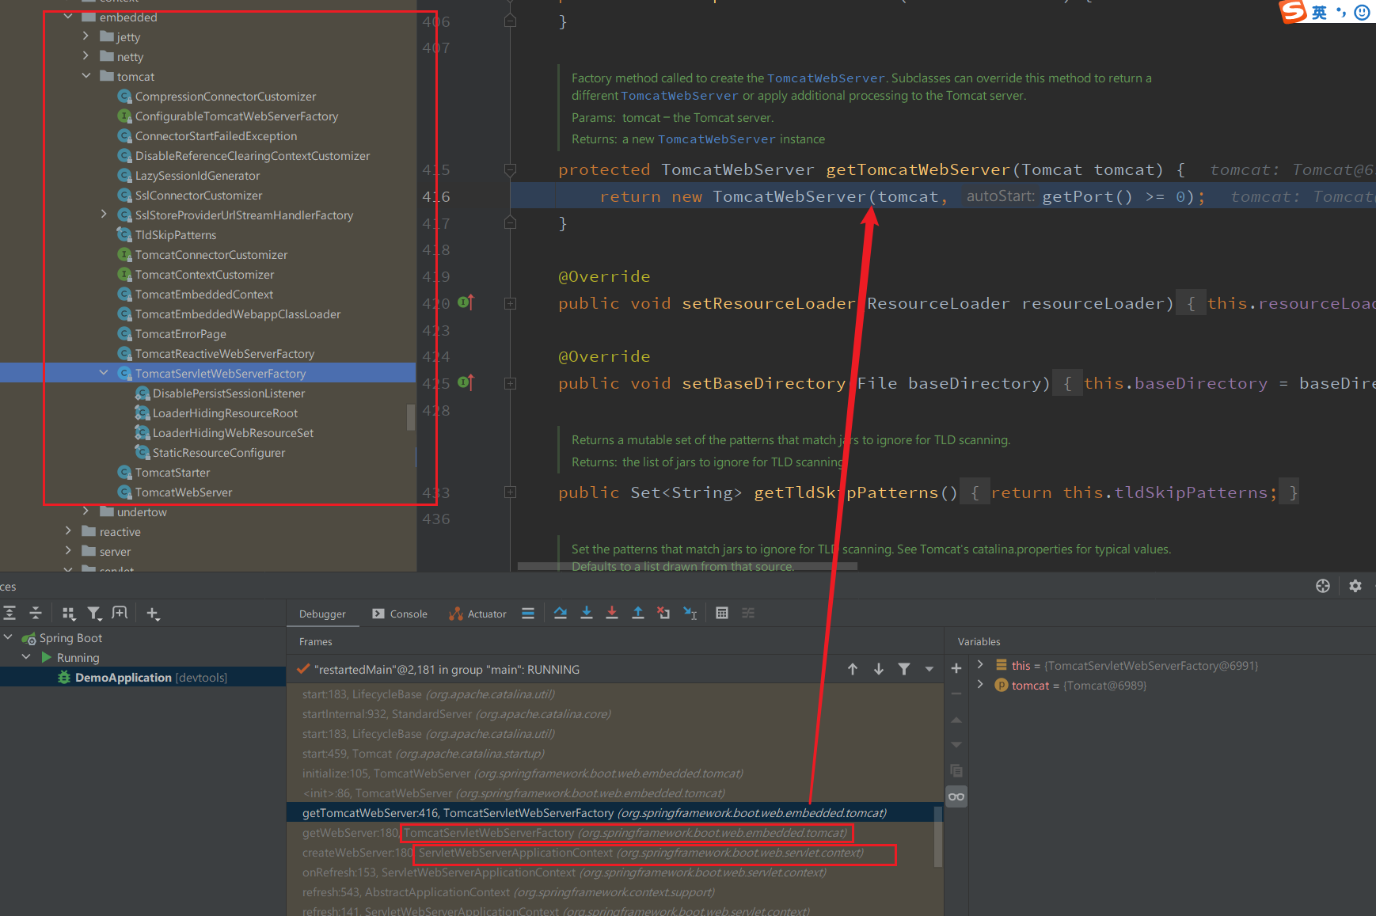
Task: Open the Filter icon in Services toolbar
Action: click(94, 613)
